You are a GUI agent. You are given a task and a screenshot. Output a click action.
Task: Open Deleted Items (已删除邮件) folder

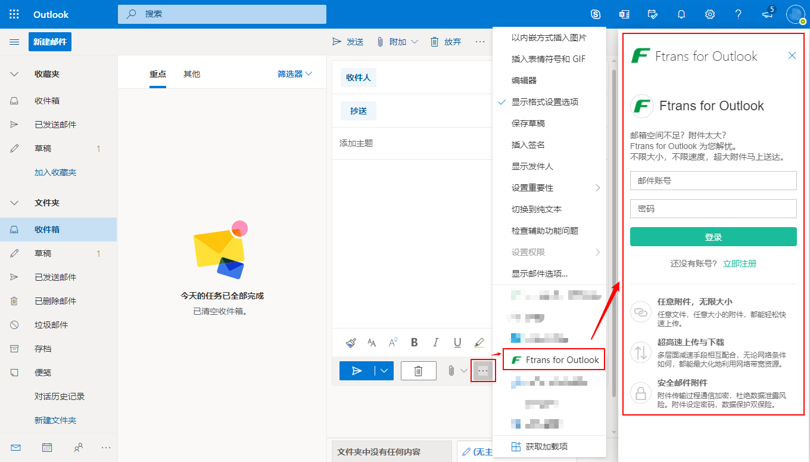tap(58, 301)
